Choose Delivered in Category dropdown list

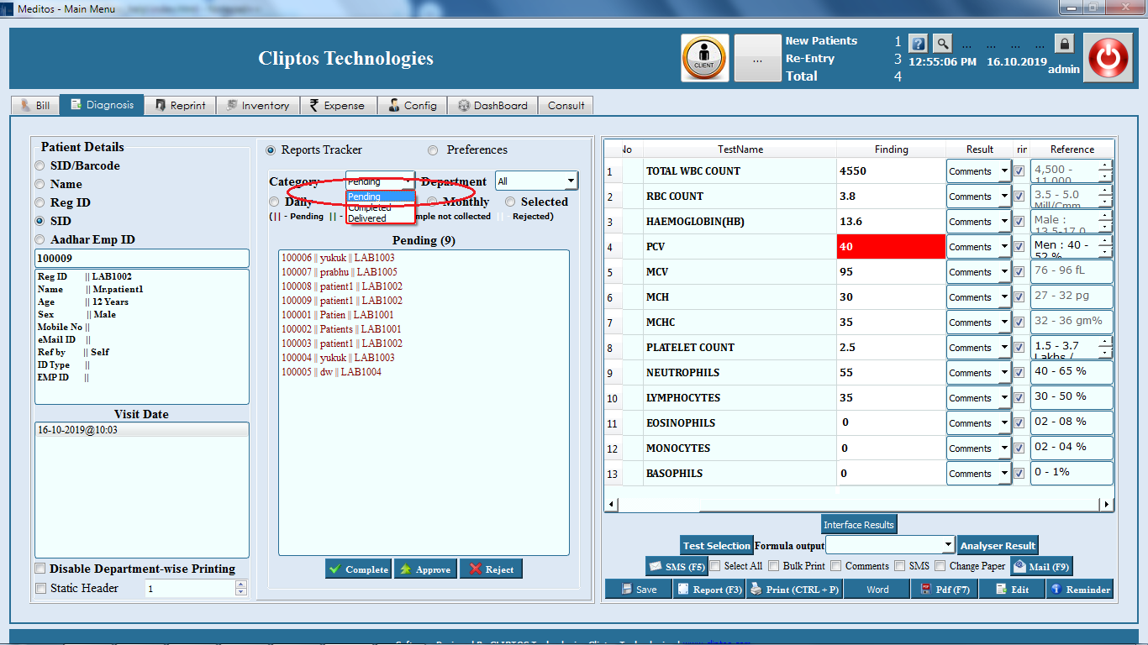click(381, 218)
